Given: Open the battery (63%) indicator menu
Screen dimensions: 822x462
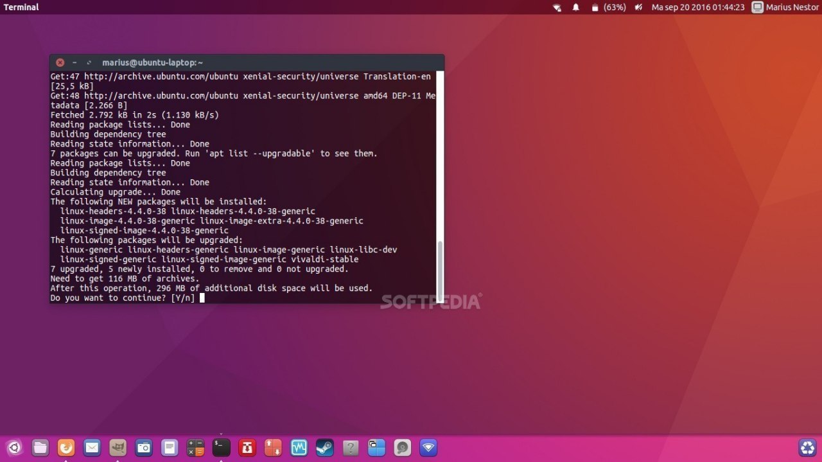Looking at the screenshot, I should (608, 7).
